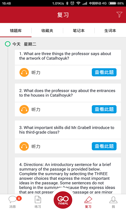Tap the GO TOEFL center button
Image resolution: width=126 pixels, height=210 pixels.
(63, 200)
